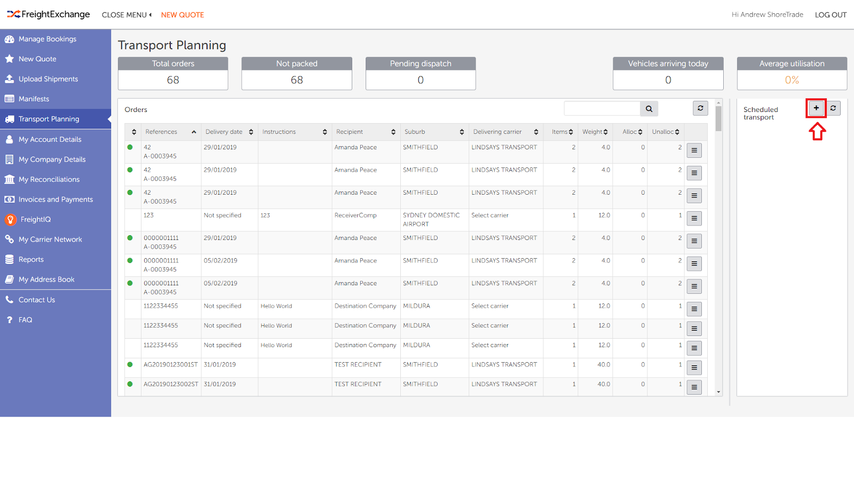Go to Manifests page
Screen dimensions: 854x480
point(56,99)
